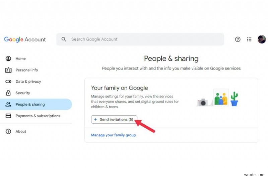Click the About info icon
This screenshot has width=268, height=178.
point(8,131)
